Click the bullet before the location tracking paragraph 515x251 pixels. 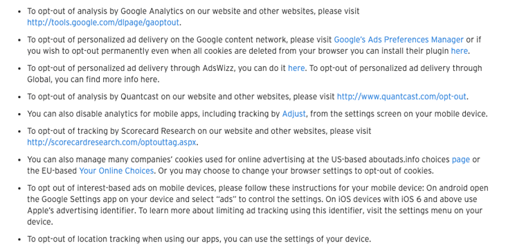[x=19, y=239]
